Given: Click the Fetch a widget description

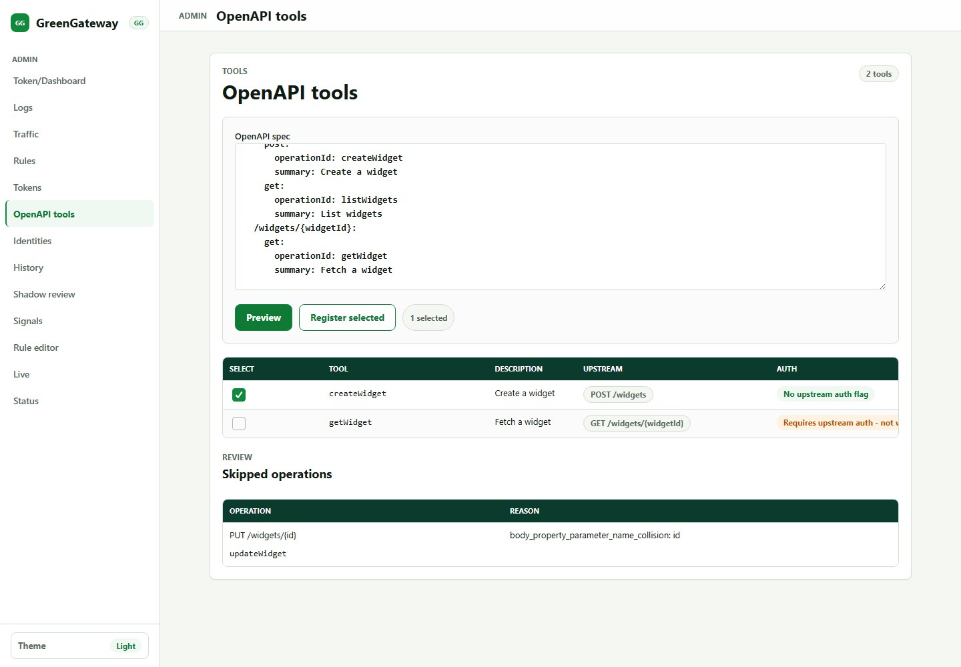Looking at the screenshot, I should coord(523,422).
